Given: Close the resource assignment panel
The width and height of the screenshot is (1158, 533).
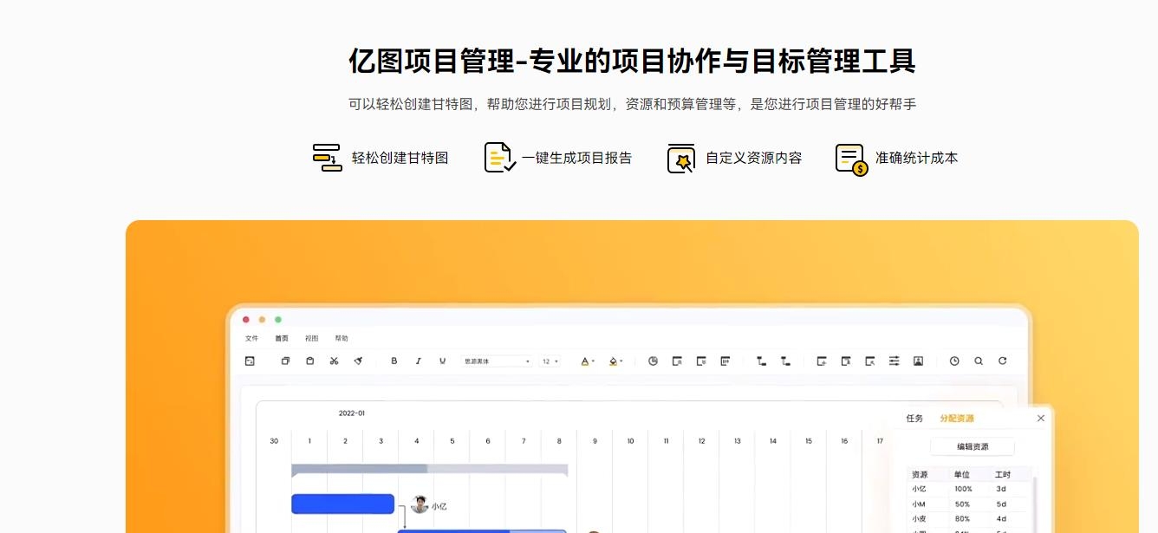Looking at the screenshot, I should coord(1041,418).
